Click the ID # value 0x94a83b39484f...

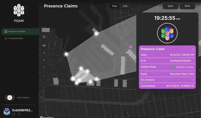181,61
